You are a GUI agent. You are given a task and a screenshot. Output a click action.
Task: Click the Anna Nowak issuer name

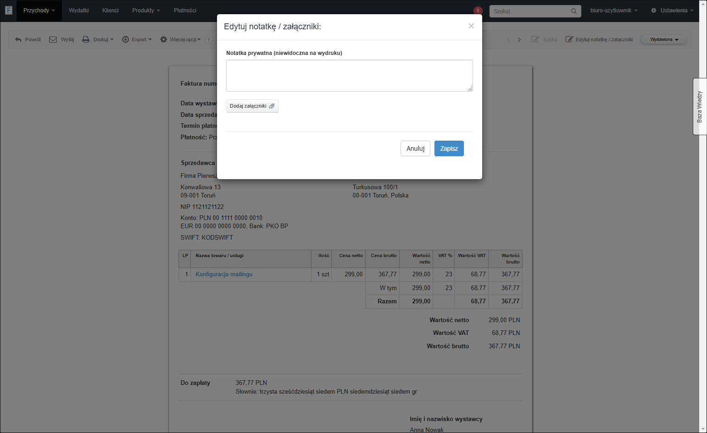pos(427,430)
